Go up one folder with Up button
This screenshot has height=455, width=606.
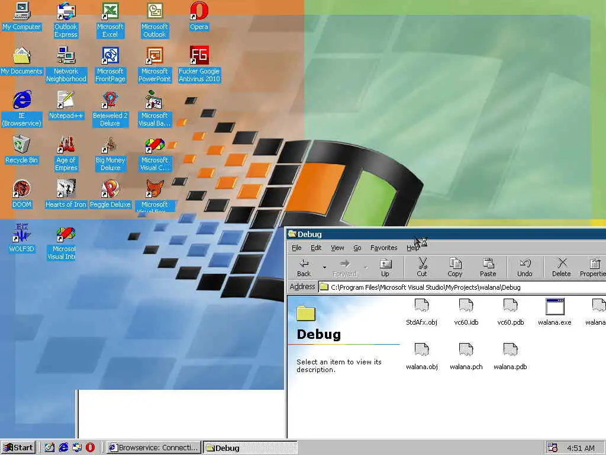385,267
